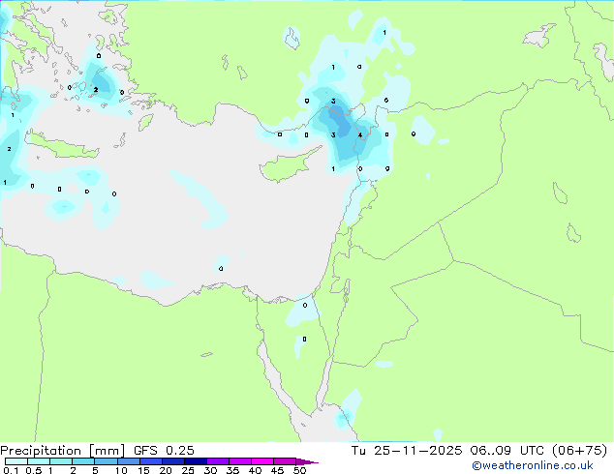Click the '(06+75)' forecast offset text

pyautogui.click(x=579, y=451)
